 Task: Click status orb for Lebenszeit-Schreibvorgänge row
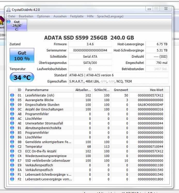coord(12,174)
